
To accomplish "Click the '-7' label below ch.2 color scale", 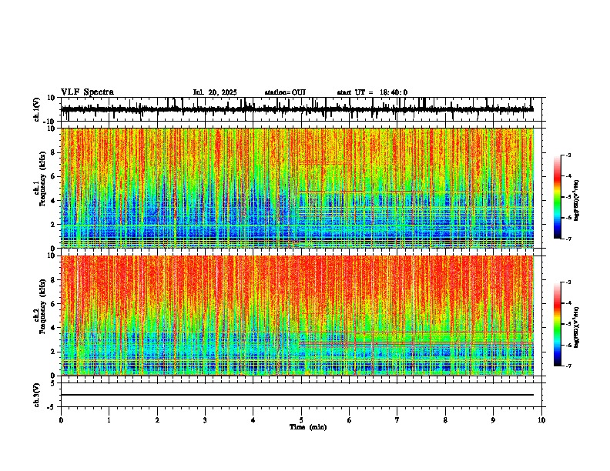I will click(x=568, y=366).
